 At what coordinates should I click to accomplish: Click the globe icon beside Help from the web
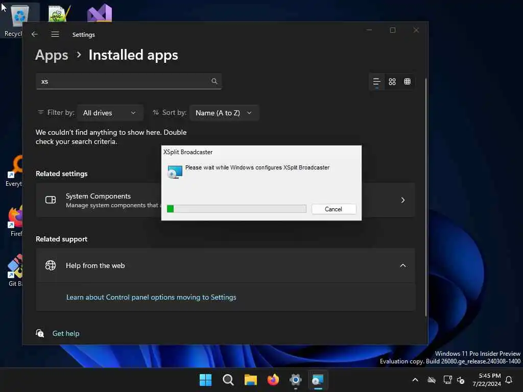pyautogui.click(x=51, y=265)
